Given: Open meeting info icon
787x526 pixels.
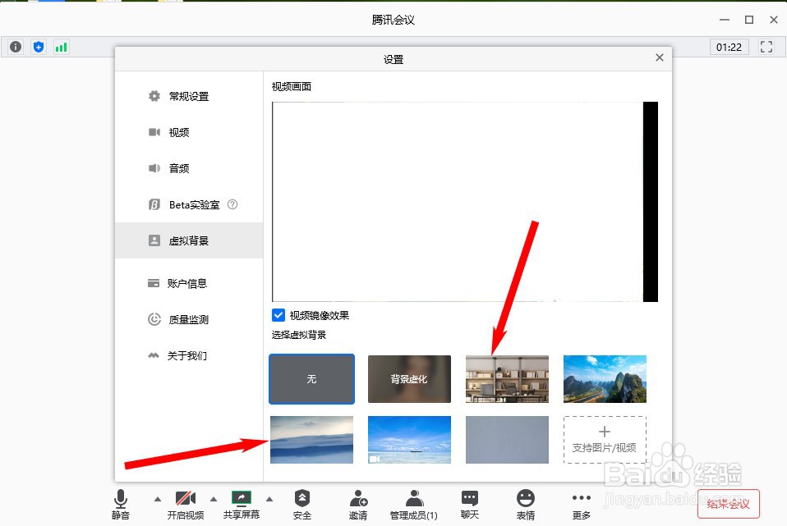Looking at the screenshot, I should point(16,47).
